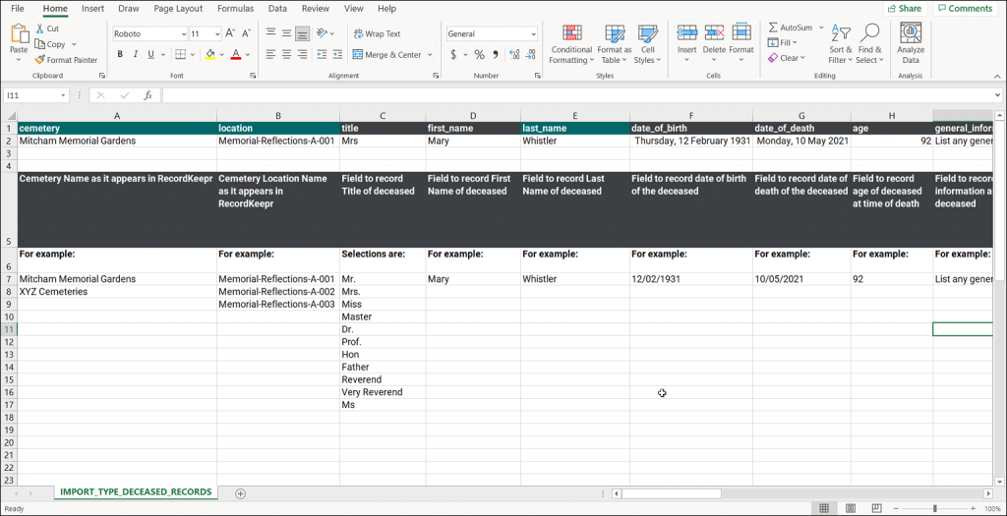Click the zoom out minus
Screen dimensions: 1007x516
[896, 508]
